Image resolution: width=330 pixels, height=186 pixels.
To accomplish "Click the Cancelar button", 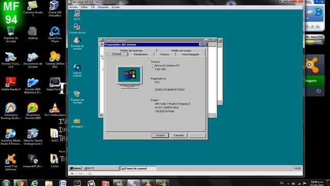I will [x=179, y=135].
